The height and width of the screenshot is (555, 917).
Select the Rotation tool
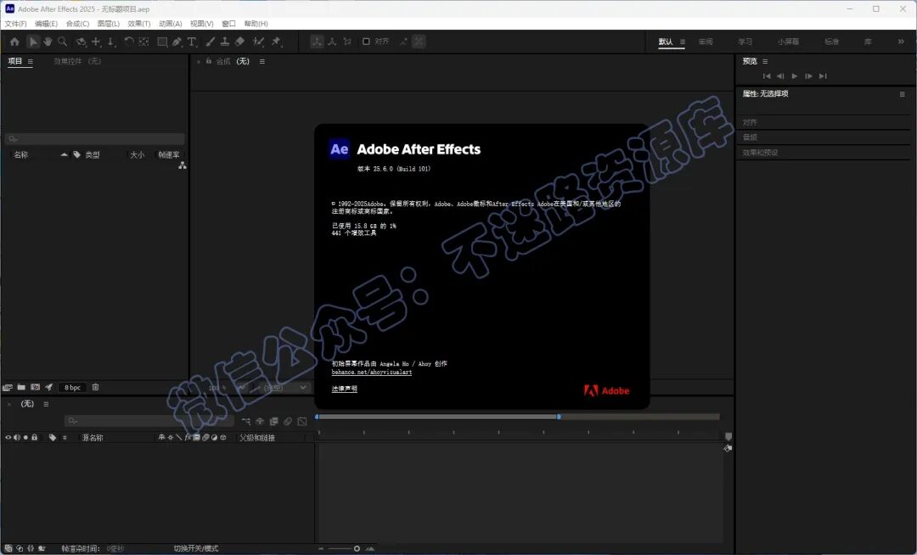129,42
